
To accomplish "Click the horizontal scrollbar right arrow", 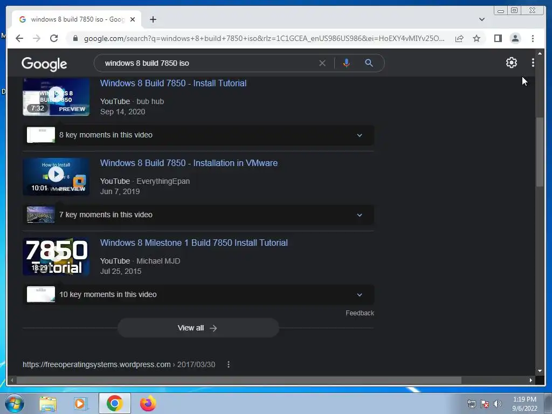I will pos(531,380).
